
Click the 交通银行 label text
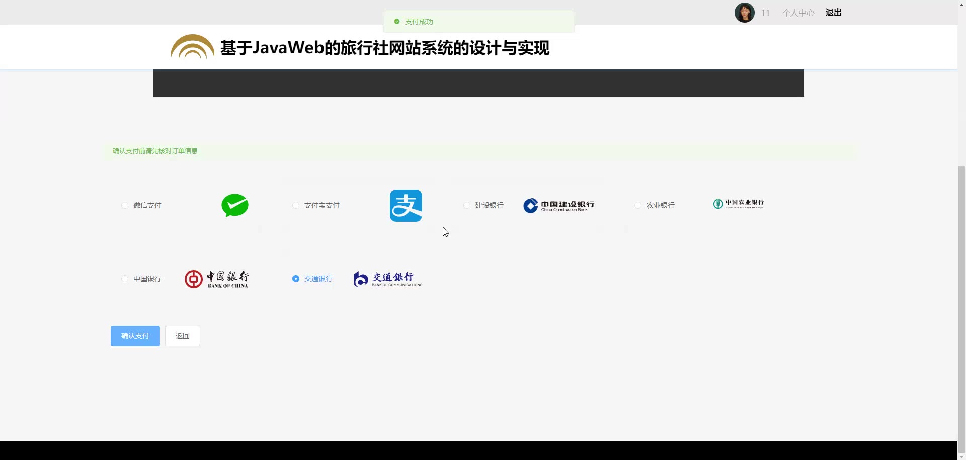tap(318, 279)
